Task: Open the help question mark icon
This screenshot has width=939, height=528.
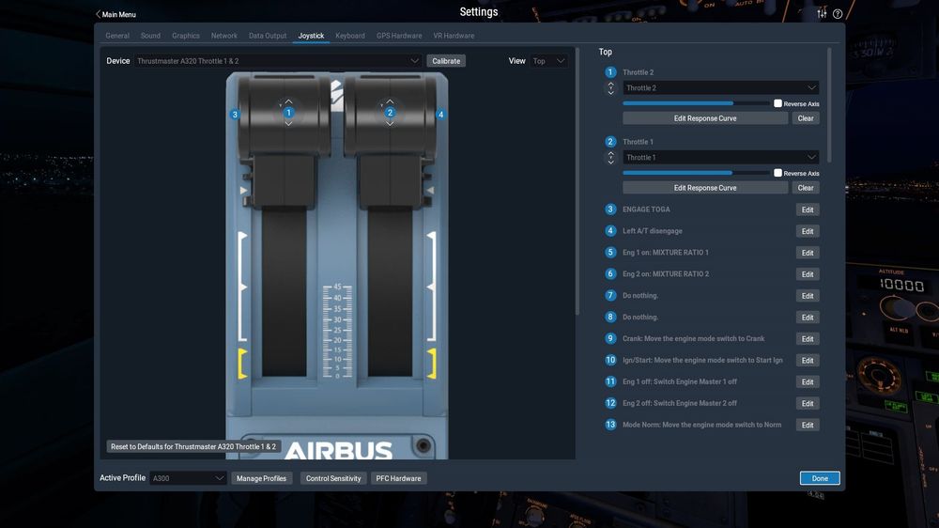Action: coord(838,14)
